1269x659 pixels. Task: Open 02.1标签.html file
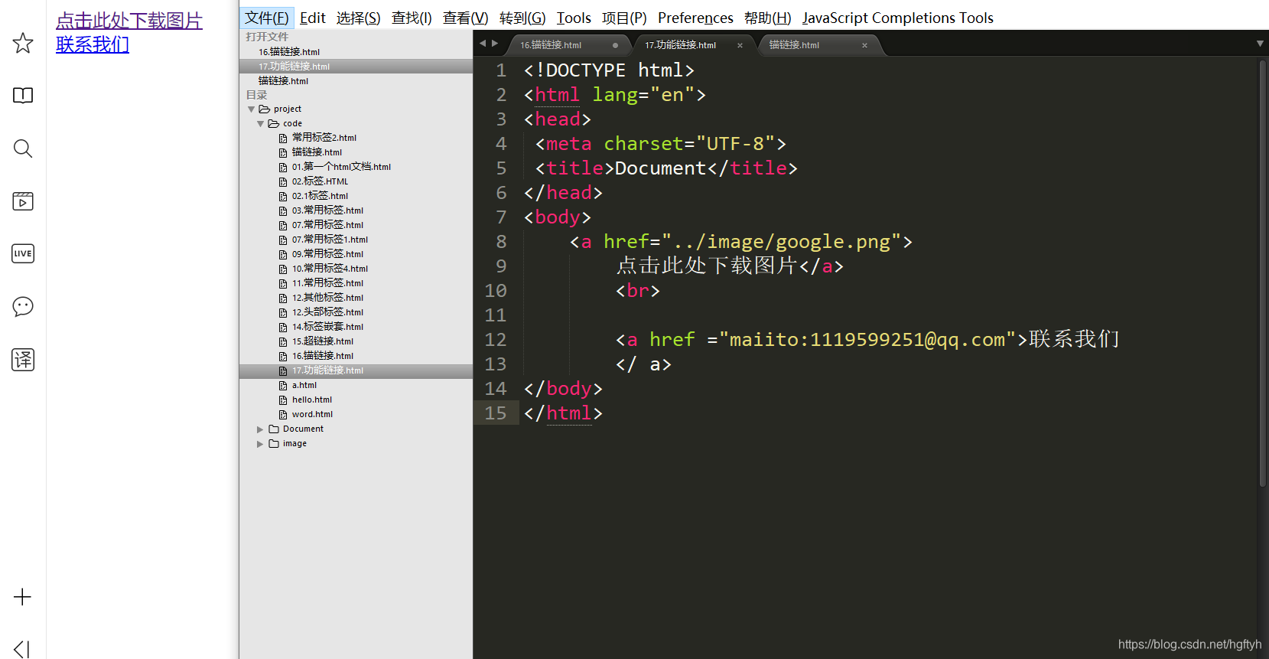point(320,196)
